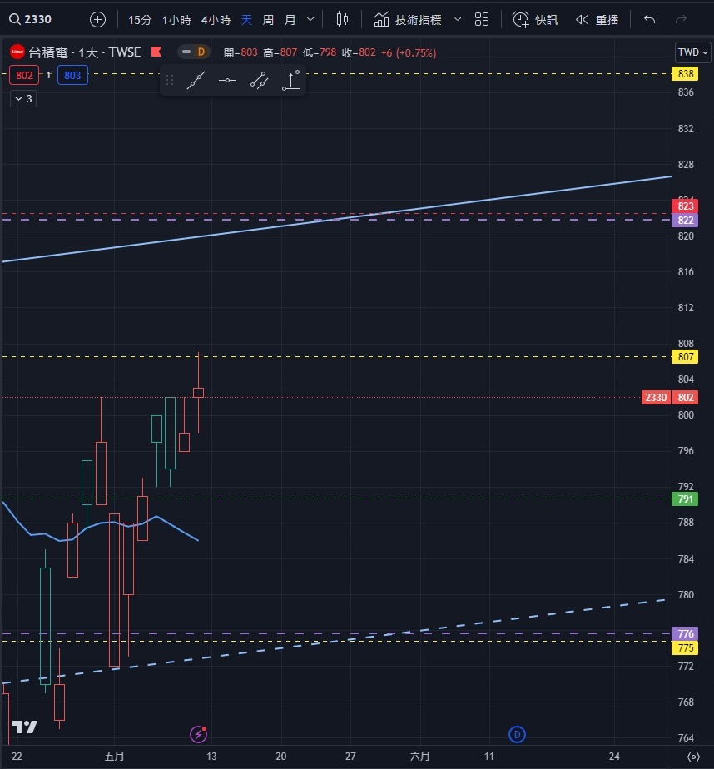Expand the collapsed indicators legend showing 3
Viewport: 714px width, 769px height.
pyautogui.click(x=23, y=98)
